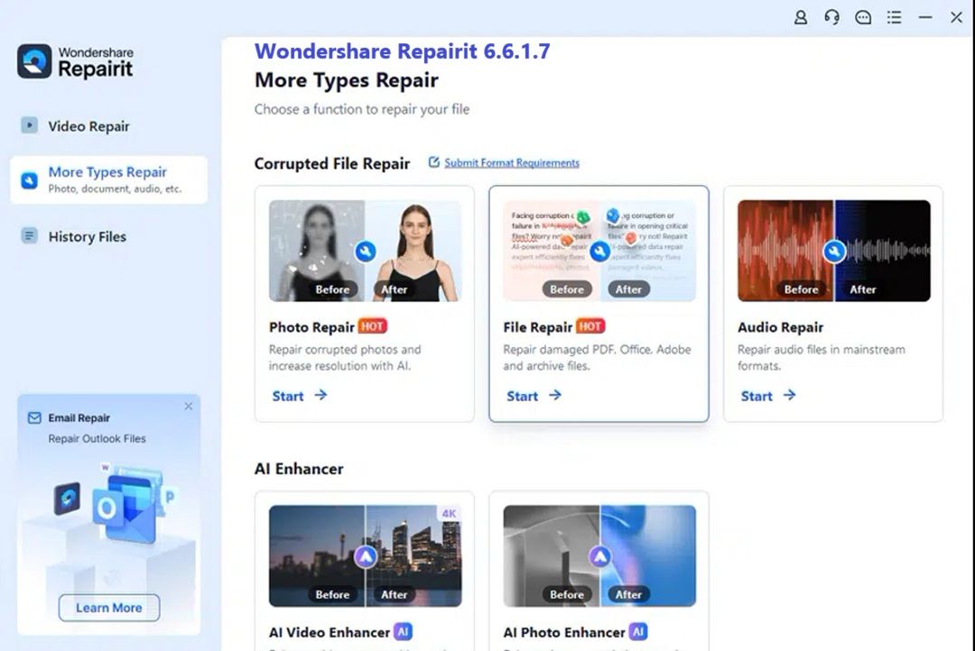Click the Photo Repair before/after thumbnail

pyautogui.click(x=365, y=251)
